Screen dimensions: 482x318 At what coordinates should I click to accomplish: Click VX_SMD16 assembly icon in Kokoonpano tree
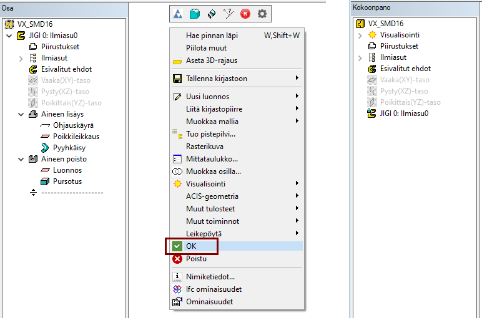coord(360,24)
